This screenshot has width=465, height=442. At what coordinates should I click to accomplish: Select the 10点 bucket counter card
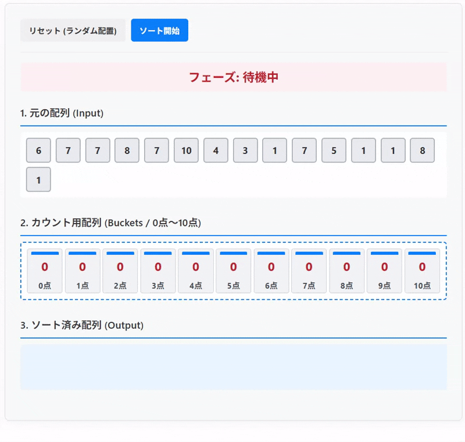click(422, 271)
